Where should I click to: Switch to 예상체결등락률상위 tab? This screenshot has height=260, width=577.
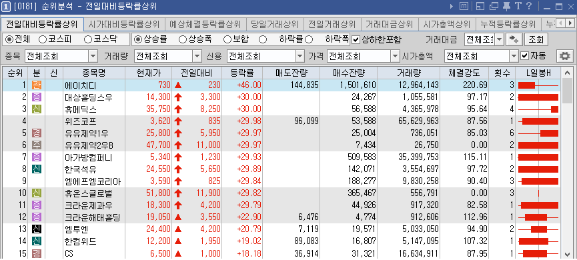[205, 25]
